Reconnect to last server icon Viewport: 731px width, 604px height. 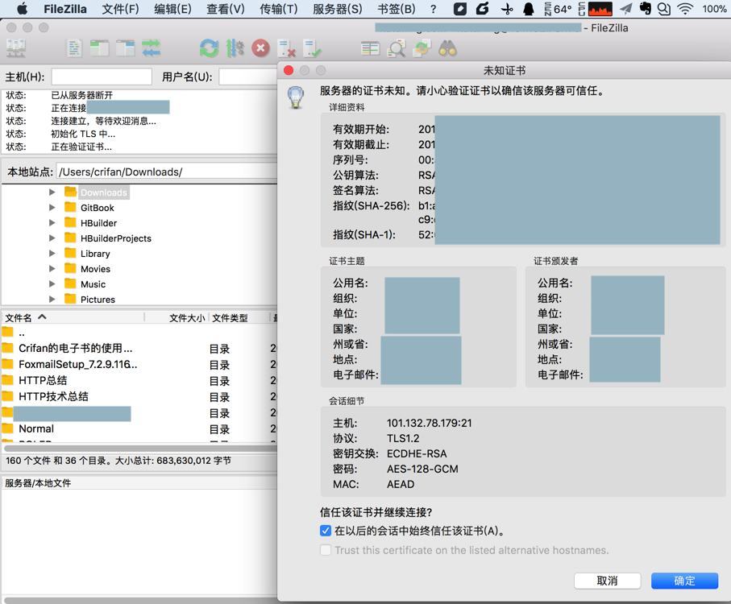coord(312,48)
